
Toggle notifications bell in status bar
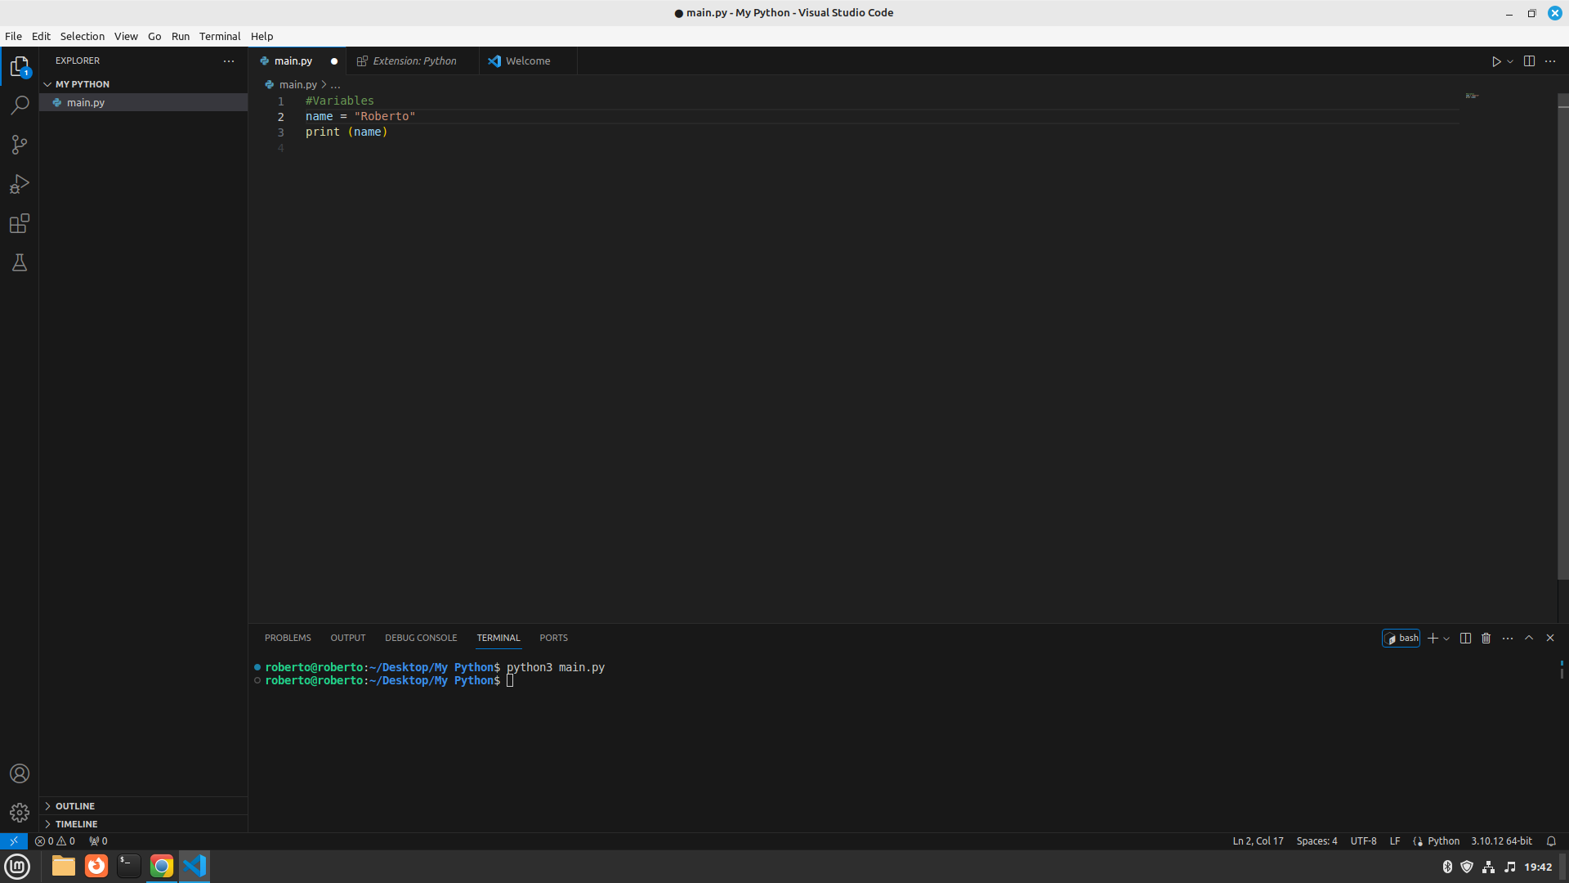[1551, 841]
